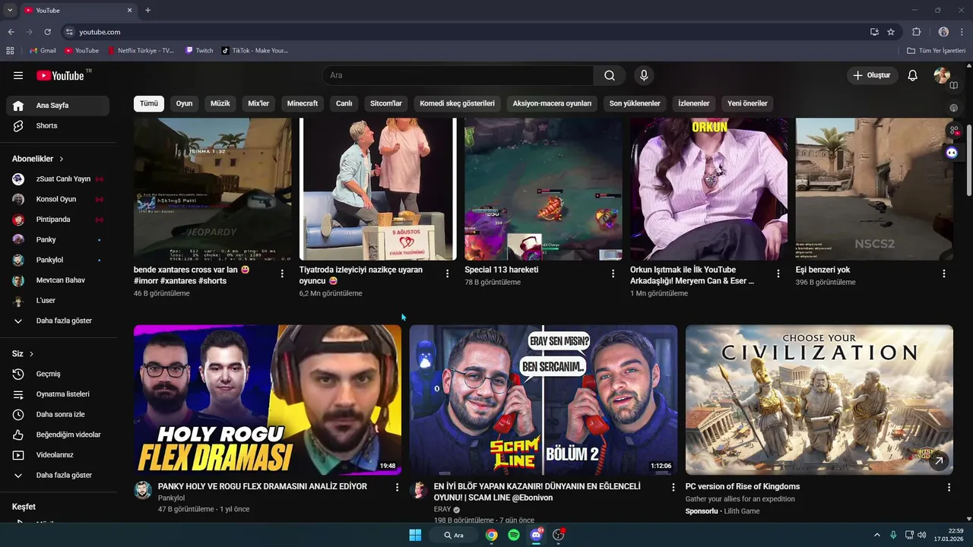Open Konsol Oyun subscription channel
973x547 pixels.
(x=58, y=199)
